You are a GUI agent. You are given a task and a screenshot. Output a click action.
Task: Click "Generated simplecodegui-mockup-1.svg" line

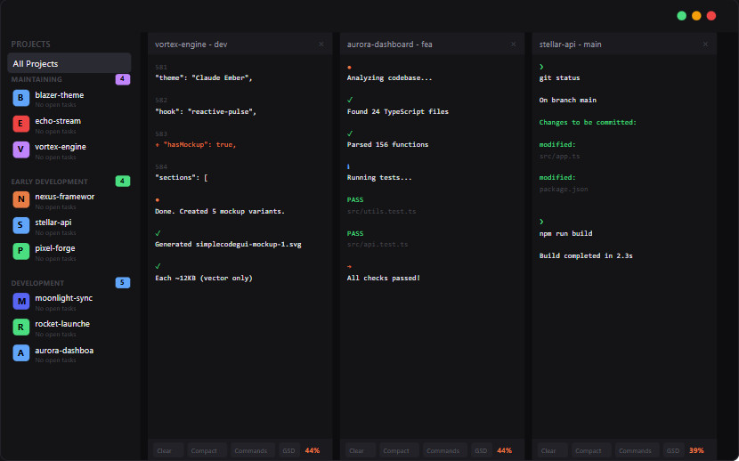pyautogui.click(x=228, y=245)
